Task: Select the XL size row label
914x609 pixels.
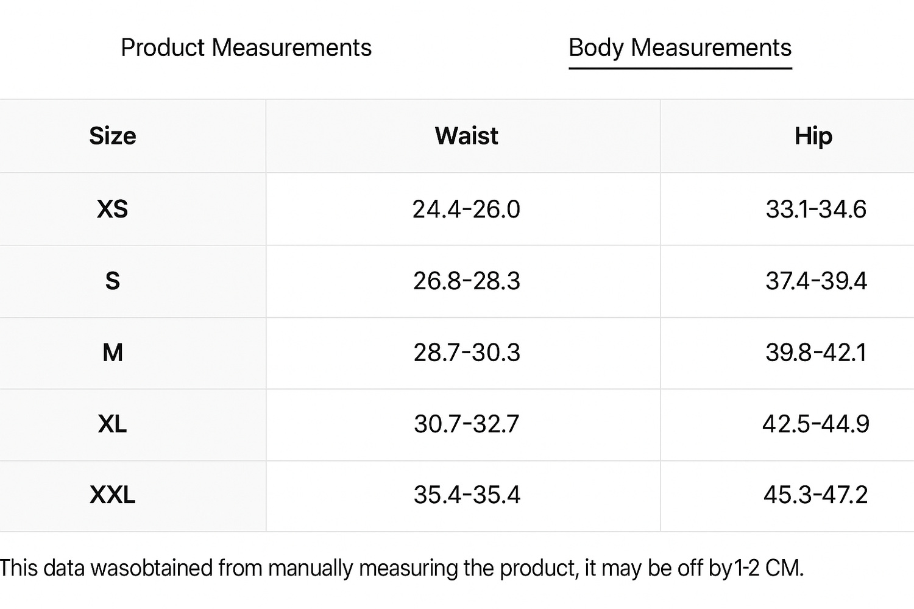Action: [x=113, y=424]
